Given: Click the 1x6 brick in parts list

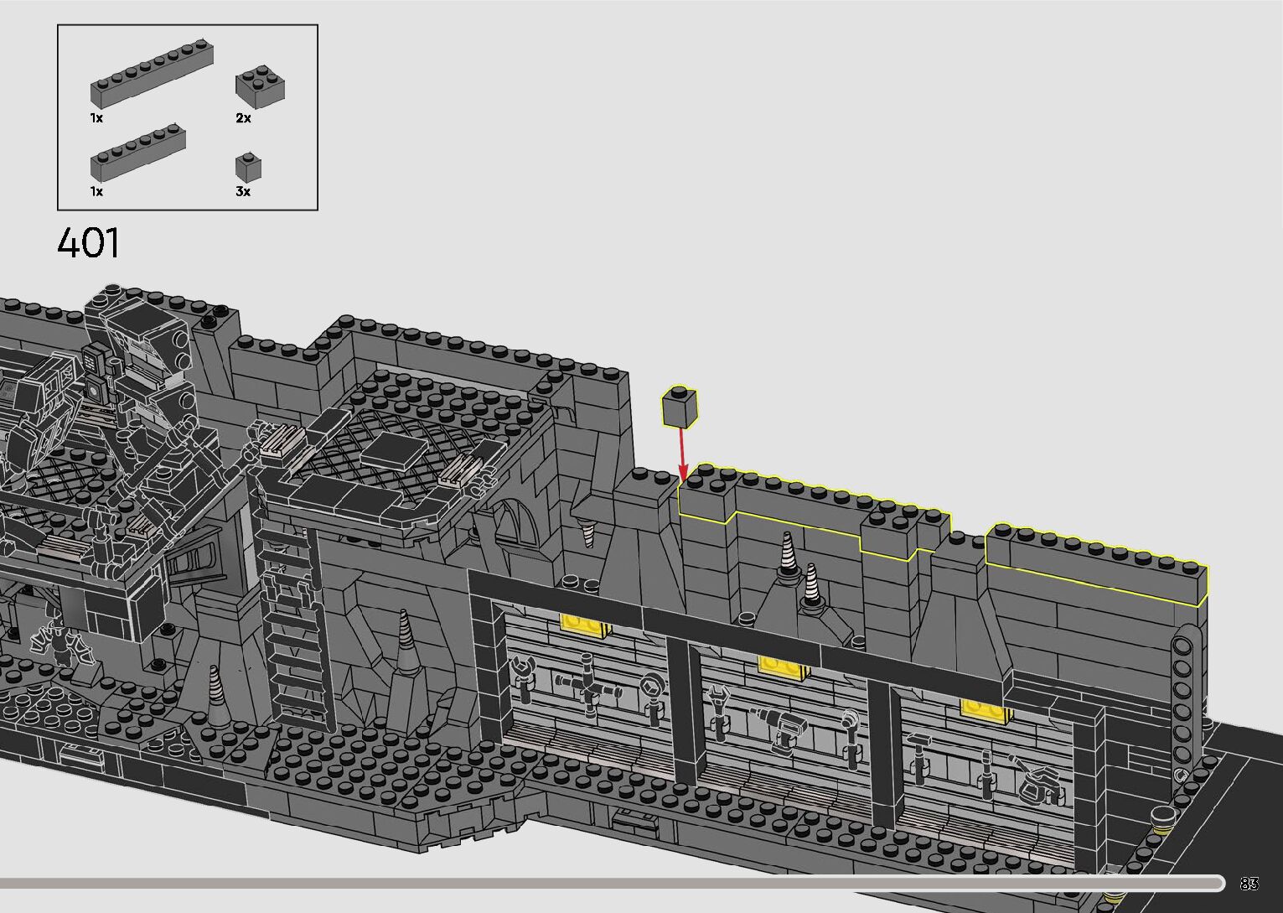Looking at the screenshot, I should point(138,153).
